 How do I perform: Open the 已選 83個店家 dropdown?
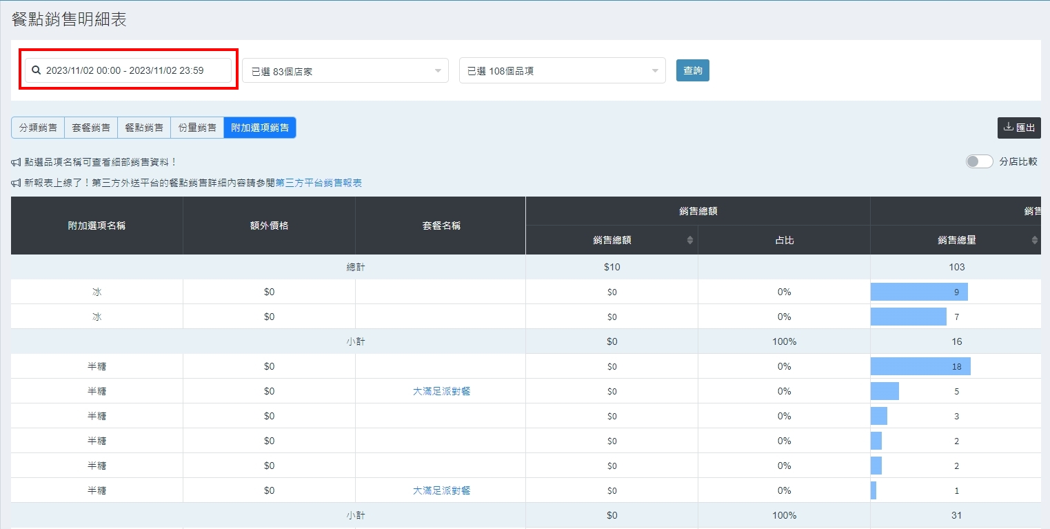click(x=345, y=70)
